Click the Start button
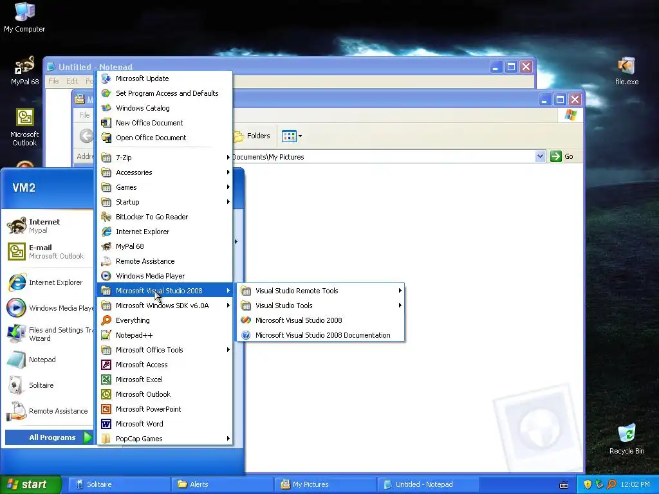 pyautogui.click(x=30, y=484)
